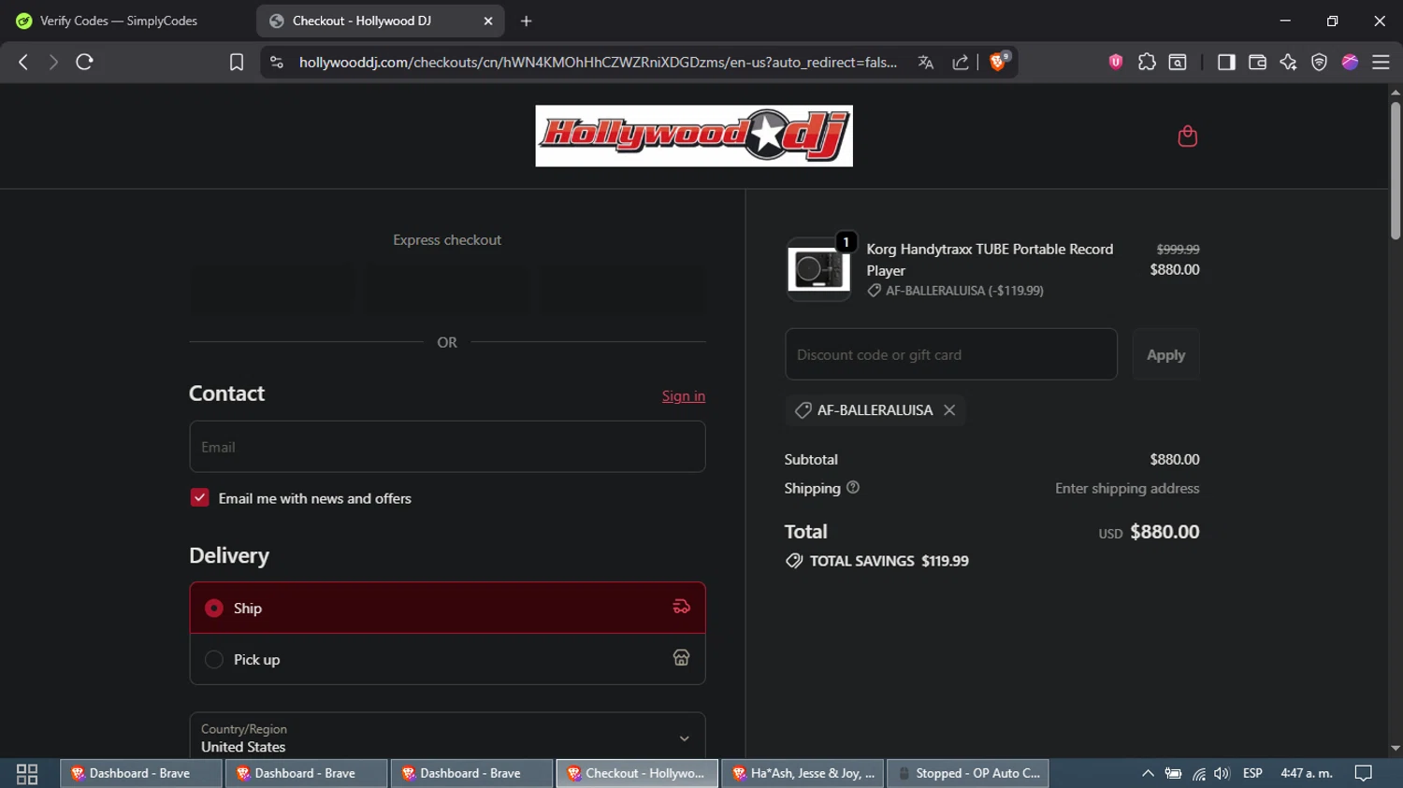The image size is (1403, 788).
Task: Open the browser hamburger menu
Action: pos(1381,62)
